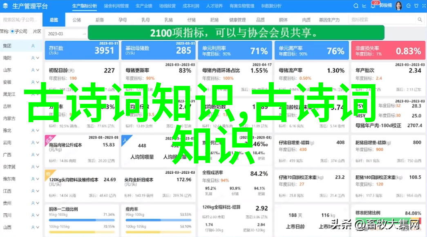
Task: Click the 指标搜索 input field
Action: (x=382, y=20)
